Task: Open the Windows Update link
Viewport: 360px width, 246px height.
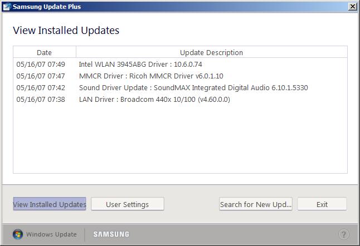Action: [51, 234]
